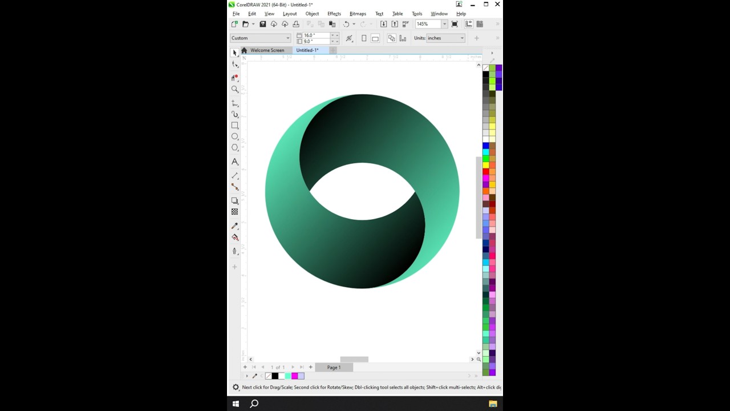Open Windows Start menu
This screenshot has width=730, height=411.
tap(236, 404)
